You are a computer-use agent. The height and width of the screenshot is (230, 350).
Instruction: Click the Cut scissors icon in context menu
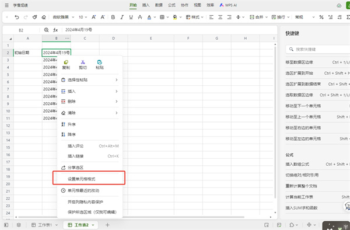coord(83,65)
